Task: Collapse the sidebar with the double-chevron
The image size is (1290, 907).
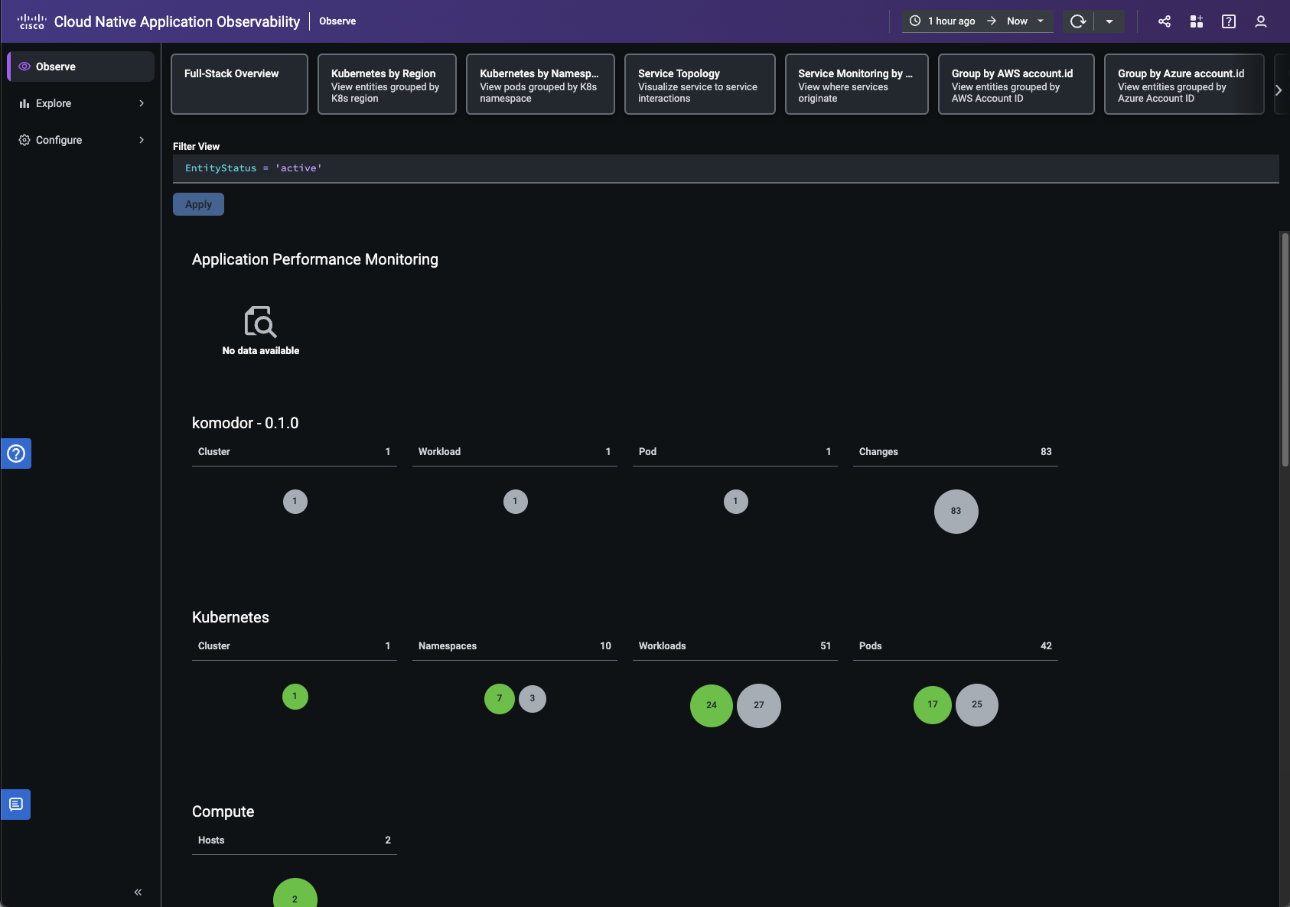Action: pos(138,892)
